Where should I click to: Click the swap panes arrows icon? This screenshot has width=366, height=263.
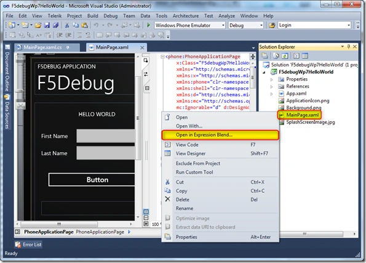point(146,74)
